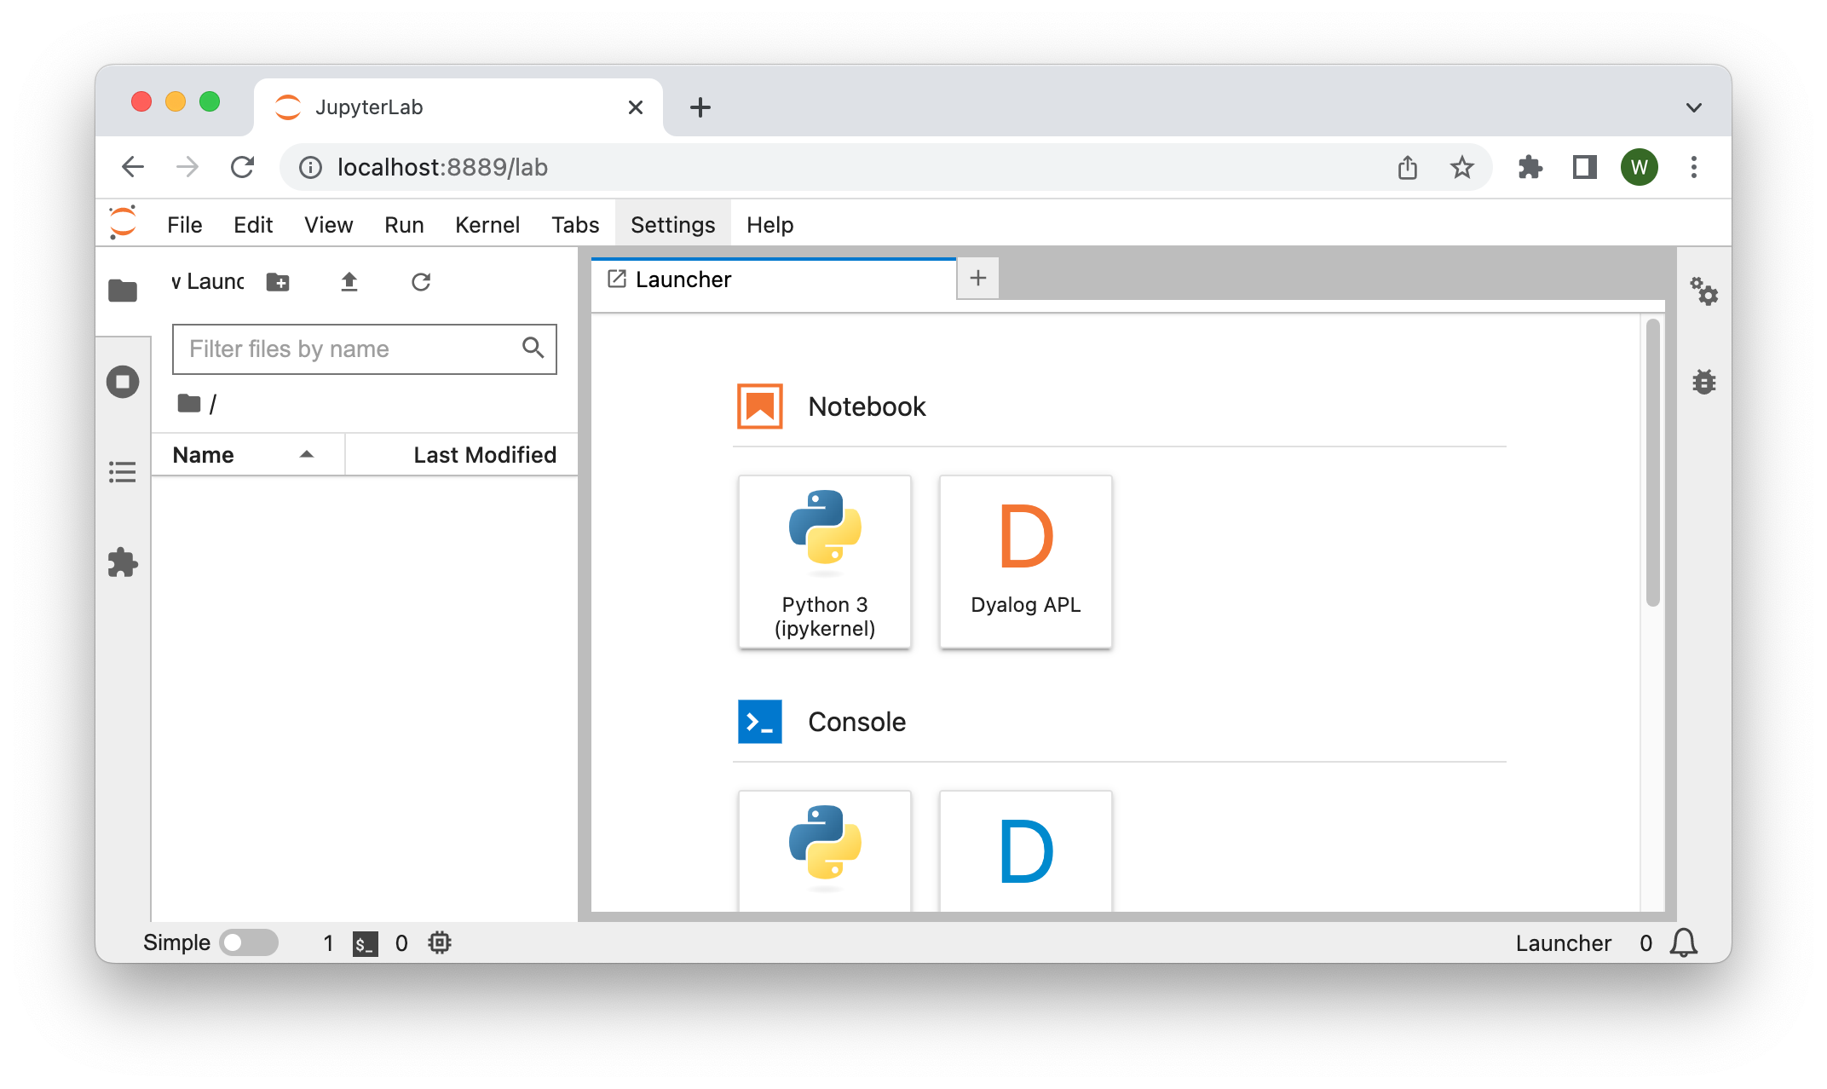The width and height of the screenshot is (1827, 1089).
Task: Toggle Simple interface mode switch
Action: (x=248, y=942)
